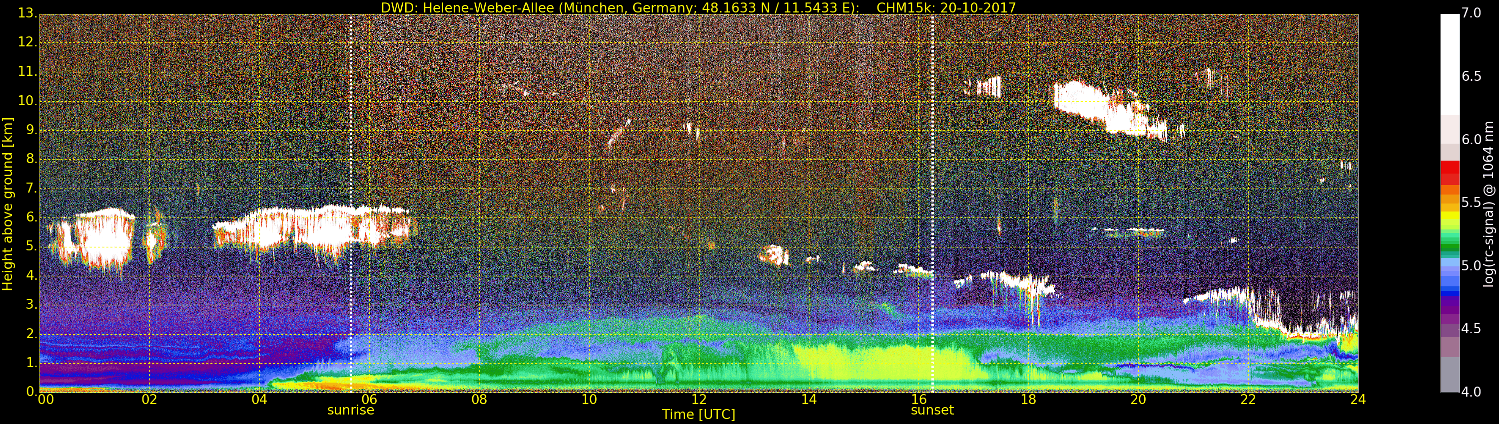Viewport: 1499px width, 424px height.
Task: Click the white section of the colorbar
Action: pyautogui.click(x=1450, y=64)
